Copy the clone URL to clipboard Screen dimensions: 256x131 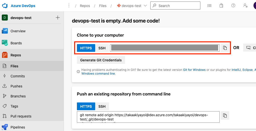[x=225, y=48]
